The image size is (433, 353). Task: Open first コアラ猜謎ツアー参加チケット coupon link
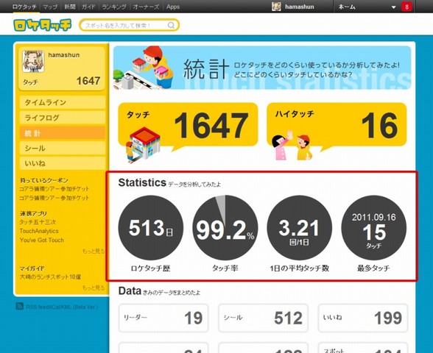pos(54,189)
